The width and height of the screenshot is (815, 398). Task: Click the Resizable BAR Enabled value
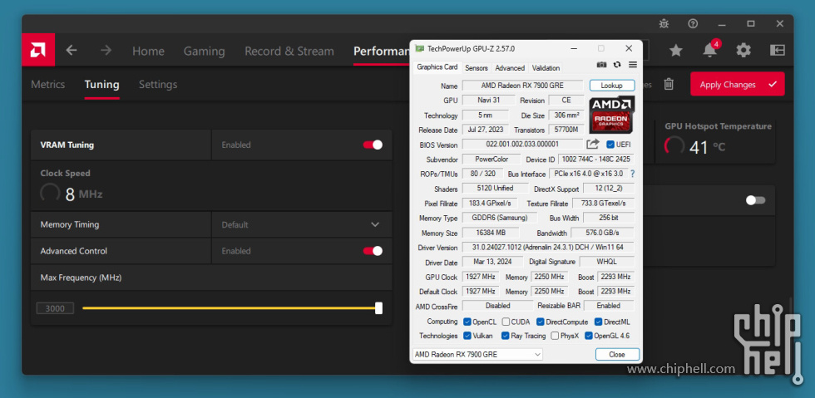point(609,306)
